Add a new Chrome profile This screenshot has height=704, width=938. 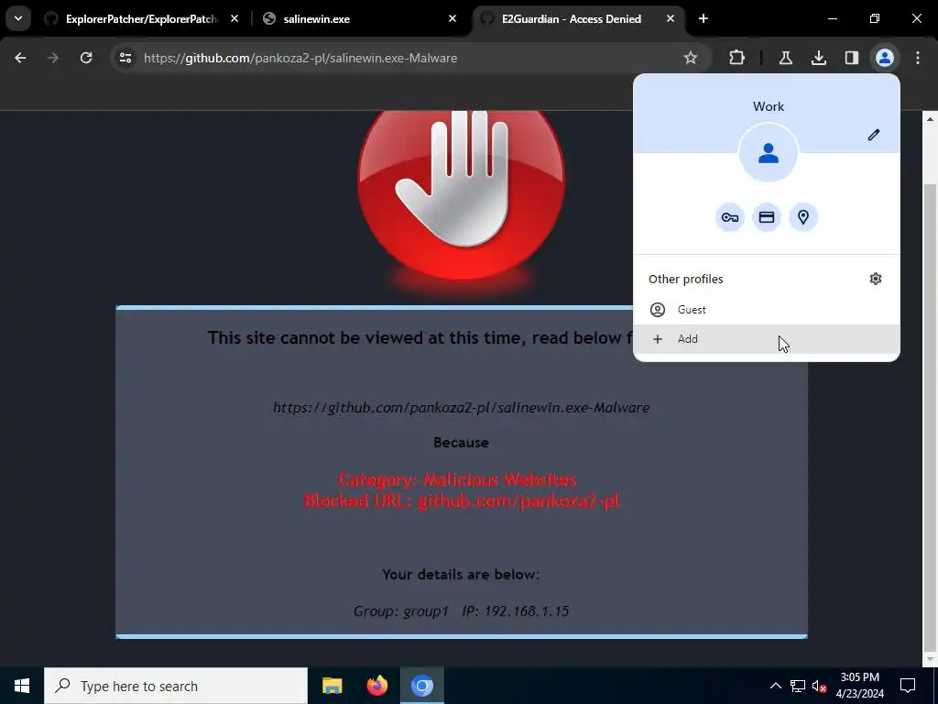767,339
